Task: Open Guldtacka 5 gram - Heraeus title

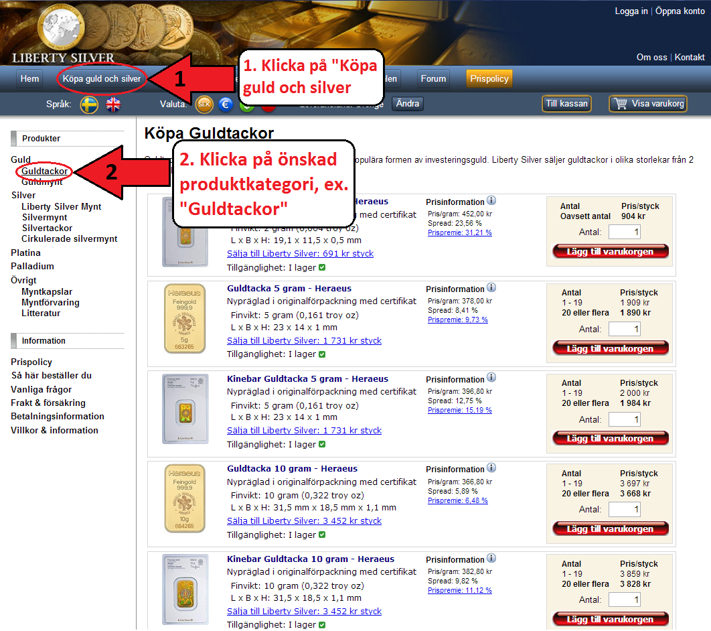Action: tap(289, 288)
